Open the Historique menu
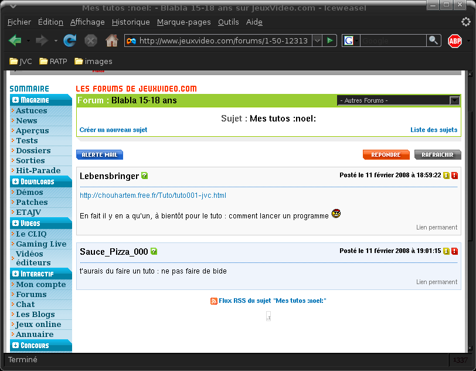 [131, 22]
